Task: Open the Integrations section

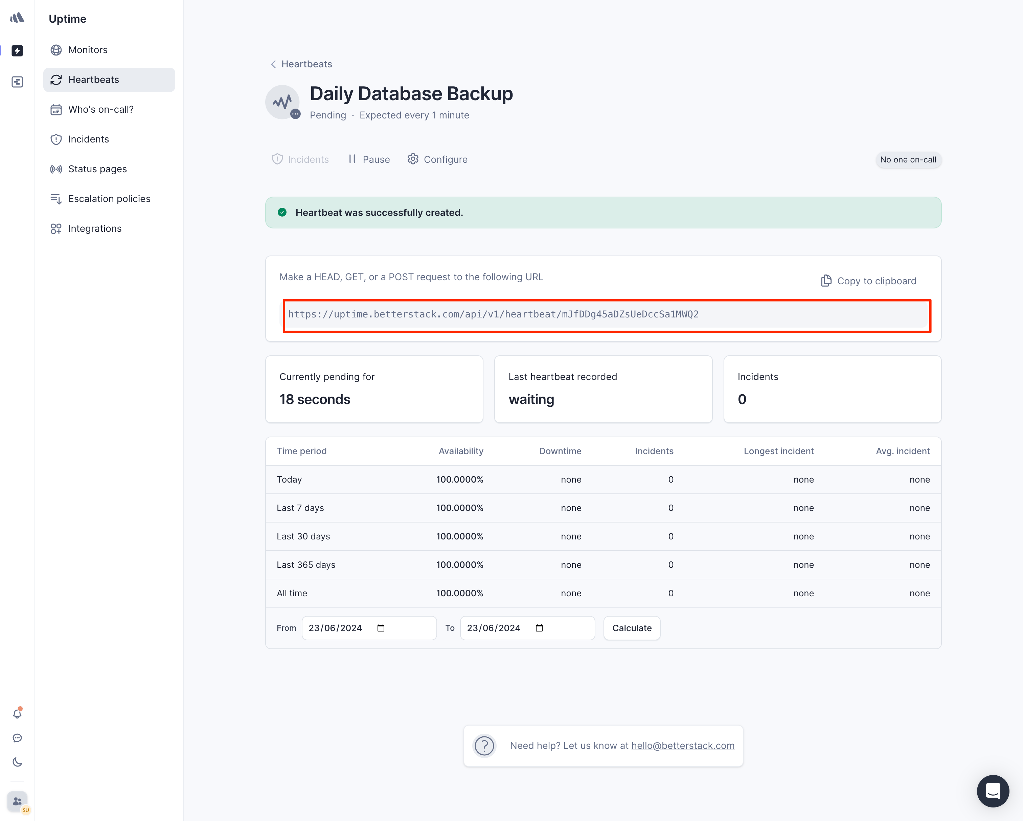Action: coord(109,229)
